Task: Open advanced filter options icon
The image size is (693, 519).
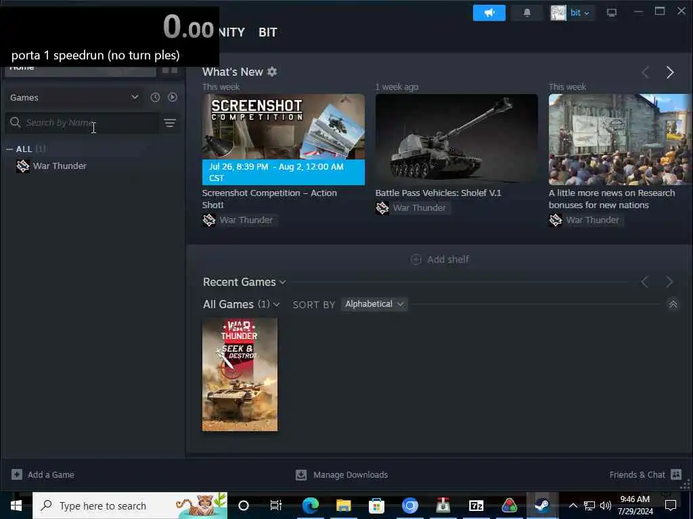Action: 170,123
